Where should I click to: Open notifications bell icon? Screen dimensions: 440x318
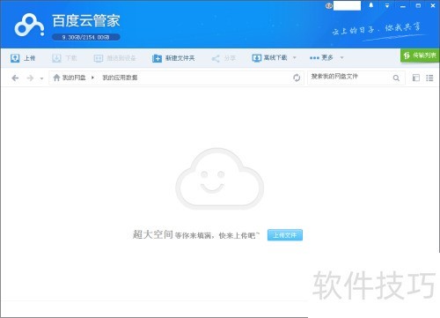pyautogui.click(x=371, y=5)
